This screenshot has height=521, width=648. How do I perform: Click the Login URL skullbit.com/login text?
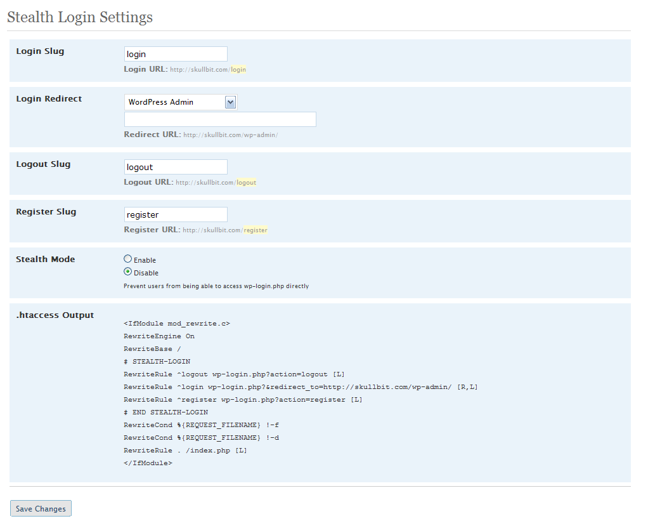tap(208, 69)
